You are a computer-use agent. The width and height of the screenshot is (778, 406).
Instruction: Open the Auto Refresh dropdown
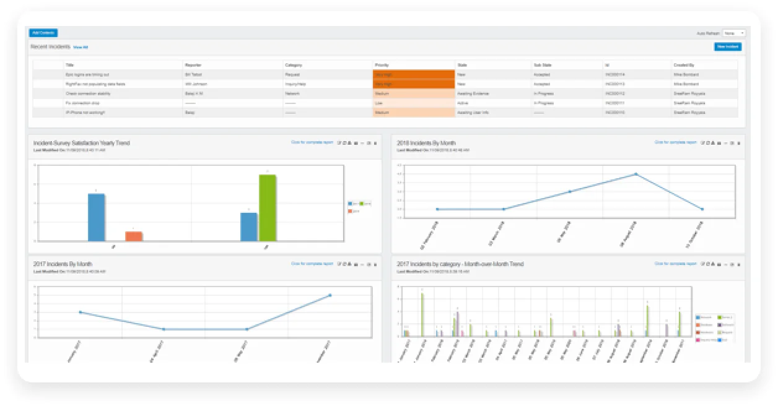[734, 33]
